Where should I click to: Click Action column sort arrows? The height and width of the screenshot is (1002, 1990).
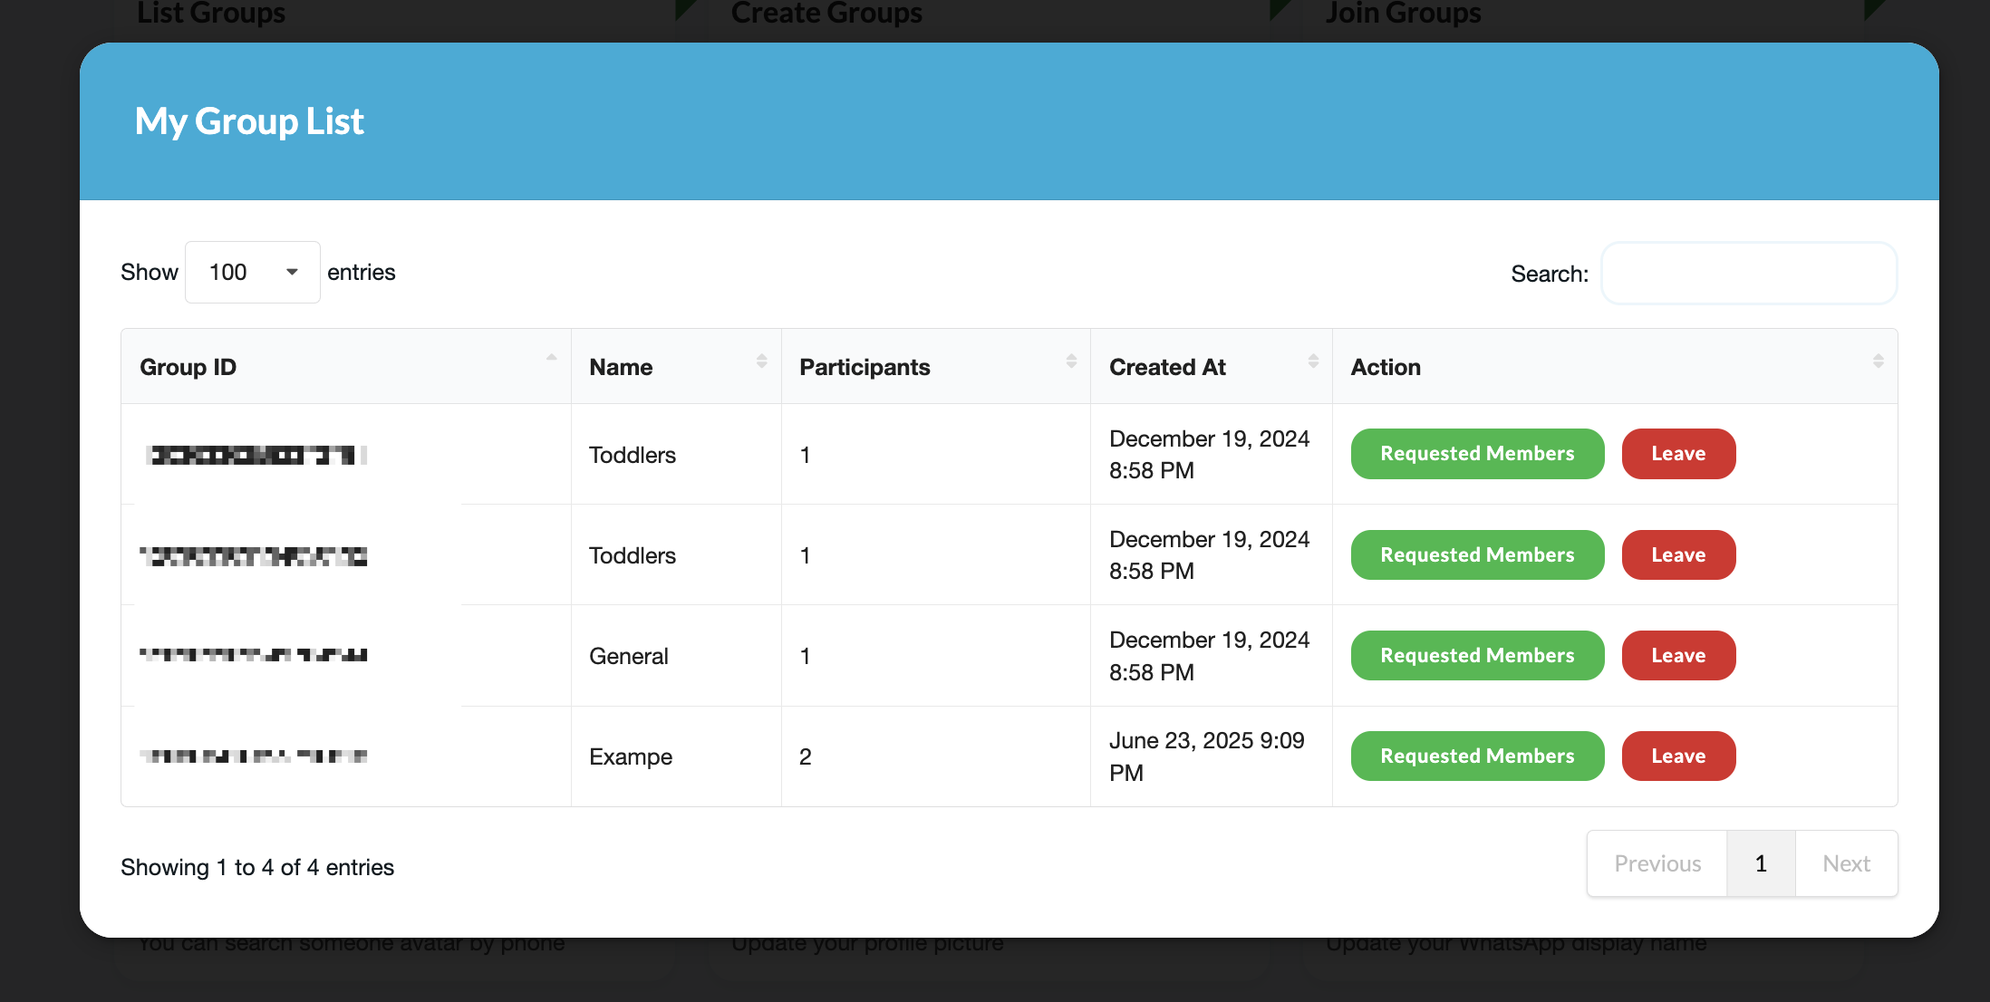point(1878,361)
